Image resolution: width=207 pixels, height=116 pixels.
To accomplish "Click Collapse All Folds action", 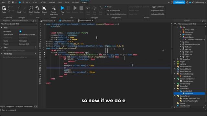I will (158, 14).
